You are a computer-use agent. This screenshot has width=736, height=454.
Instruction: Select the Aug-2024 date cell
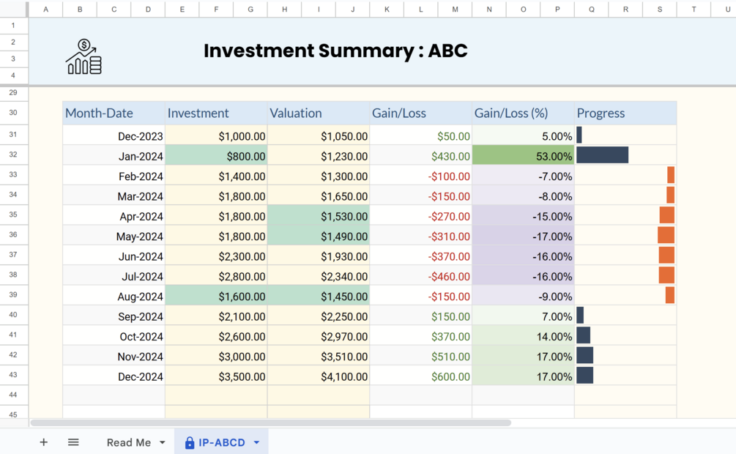(114, 297)
